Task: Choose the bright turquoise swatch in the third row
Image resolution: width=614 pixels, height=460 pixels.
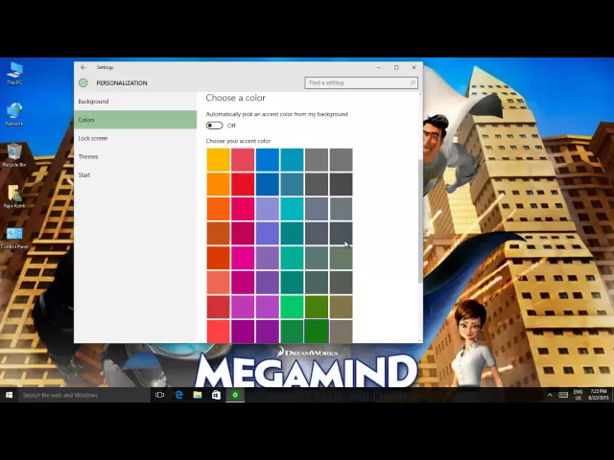Action: 292,209
